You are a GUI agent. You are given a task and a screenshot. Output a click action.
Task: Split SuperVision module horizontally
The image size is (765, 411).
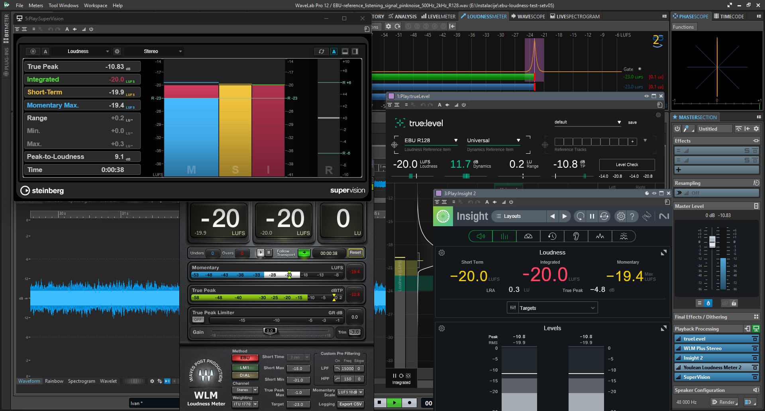click(x=345, y=51)
